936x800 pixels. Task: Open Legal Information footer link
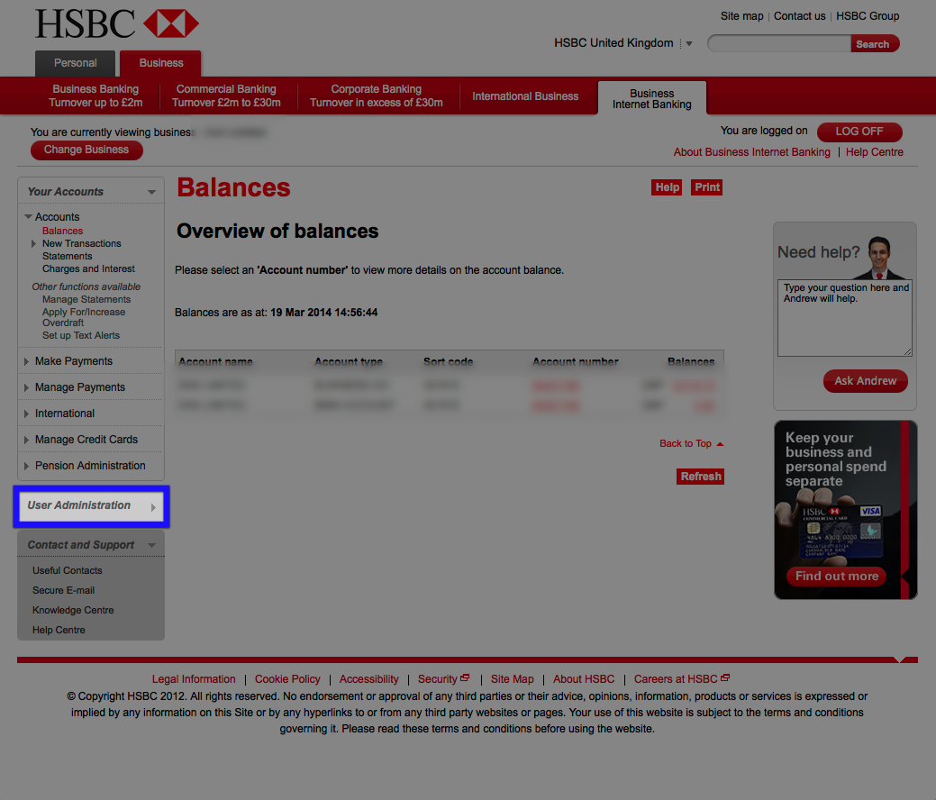pyautogui.click(x=194, y=679)
